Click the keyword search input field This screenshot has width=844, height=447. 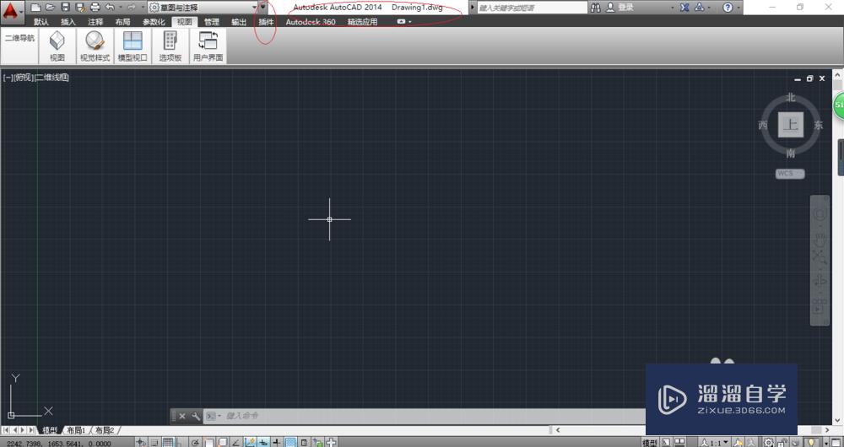pyautogui.click(x=533, y=8)
